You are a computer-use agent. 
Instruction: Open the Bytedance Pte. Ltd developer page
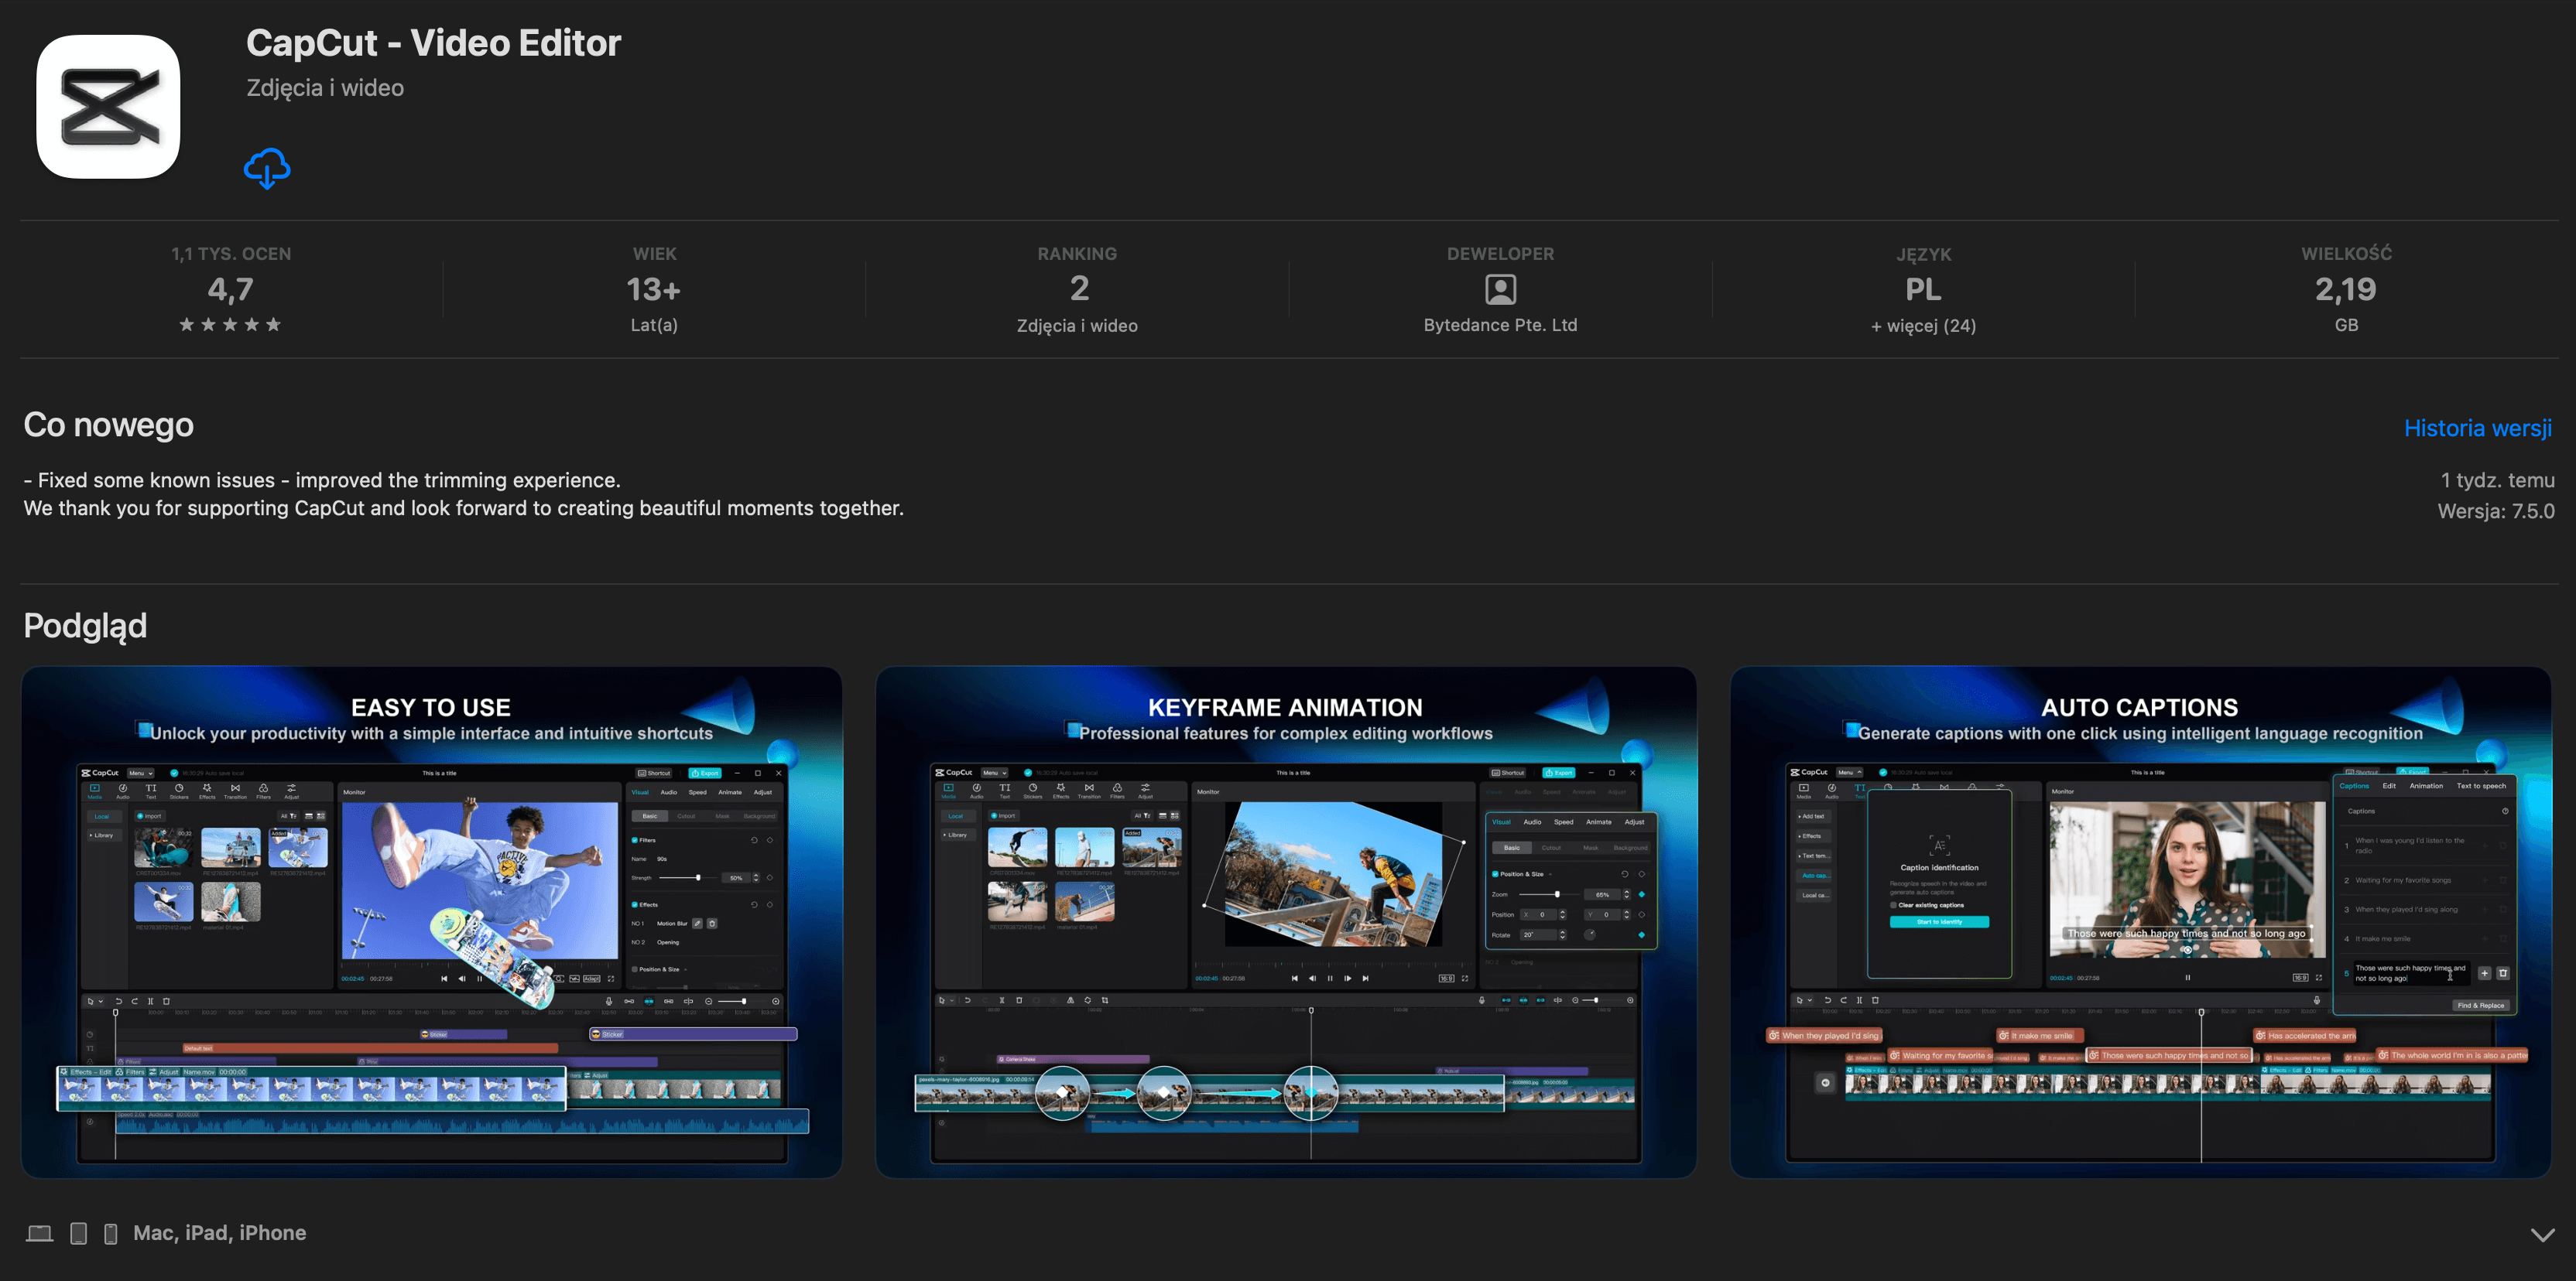pyautogui.click(x=1499, y=326)
